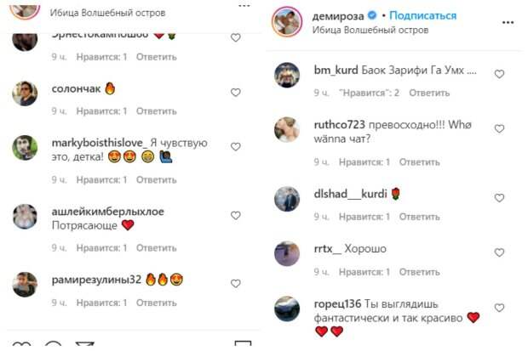The image size is (528, 351).
Task: Like markyboisthislove_ comment with heart icon
Action: point(236,146)
